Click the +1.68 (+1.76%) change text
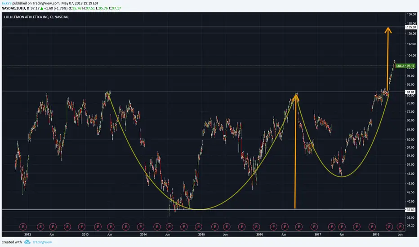 pyautogui.click(x=56, y=8)
